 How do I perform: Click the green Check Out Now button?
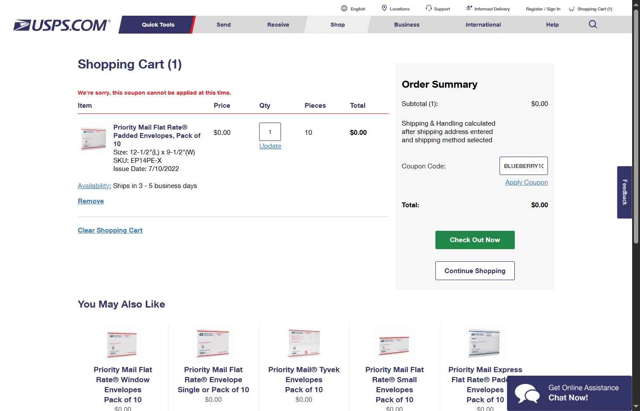click(475, 240)
